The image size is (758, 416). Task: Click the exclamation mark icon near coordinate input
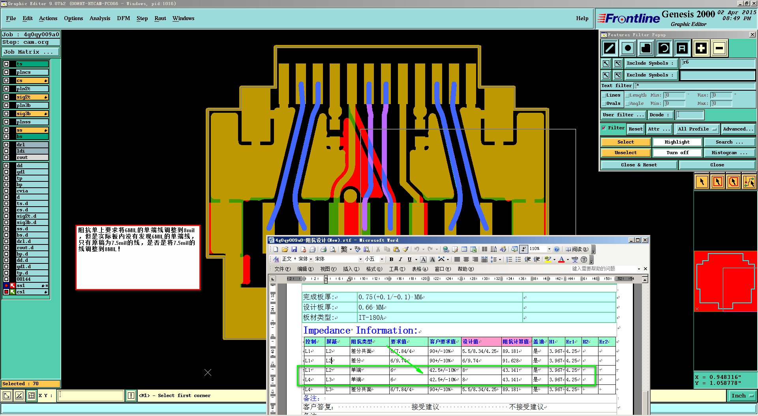pyautogui.click(x=131, y=395)
